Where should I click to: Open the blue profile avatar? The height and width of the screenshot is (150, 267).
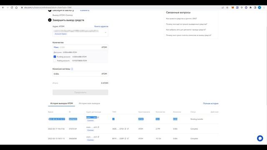click(259, 7)
